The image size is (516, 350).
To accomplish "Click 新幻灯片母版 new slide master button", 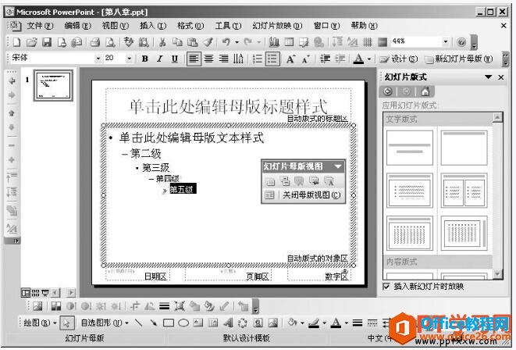I will pyautogui.click(x=459, y=59).
